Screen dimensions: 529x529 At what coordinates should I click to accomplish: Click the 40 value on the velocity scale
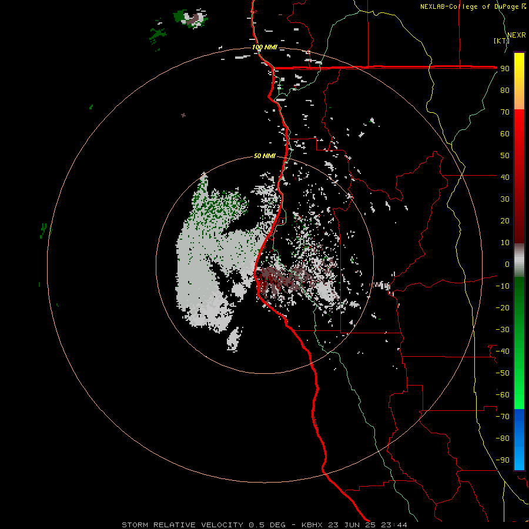coord(505,177)
